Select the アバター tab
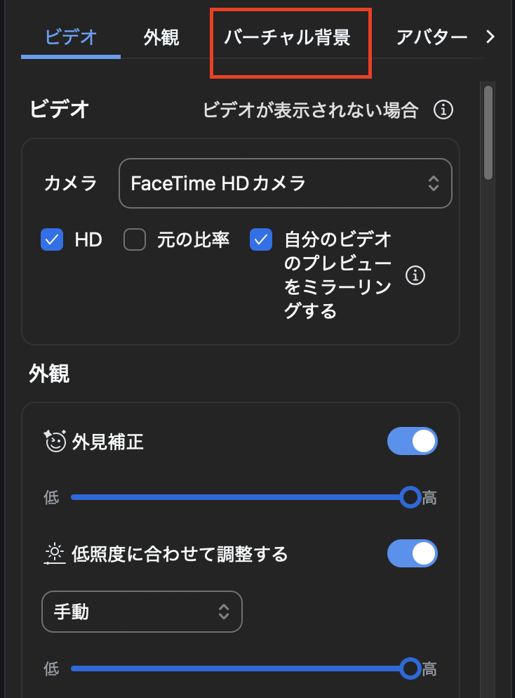The width and height of the screenshot is (515, 698). tap(432, 37)
